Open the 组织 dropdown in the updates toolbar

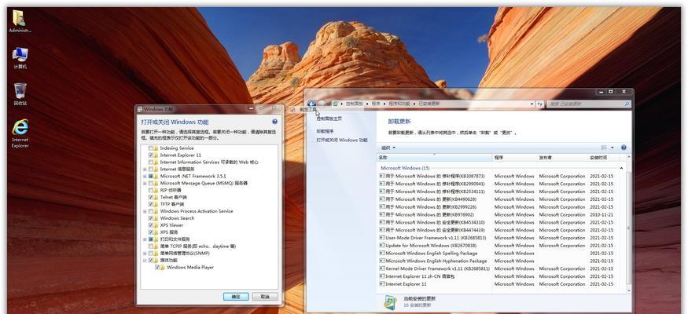[388, 148]
